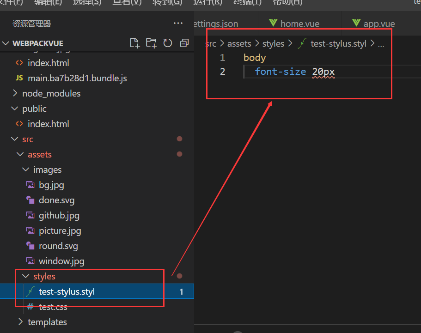Refresh the explorer with the refresh icon
The image size is (421, 333).
168,43
